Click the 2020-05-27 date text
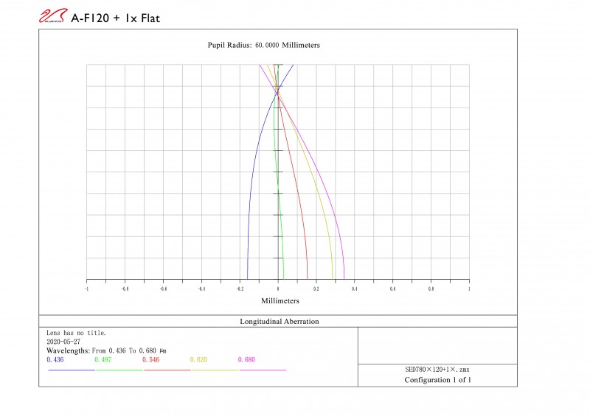Viewport: 590px width, 416px height. (63, 342)
